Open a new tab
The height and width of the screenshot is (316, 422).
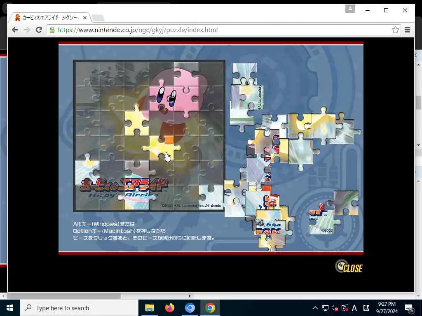click(x=98, y=18)
